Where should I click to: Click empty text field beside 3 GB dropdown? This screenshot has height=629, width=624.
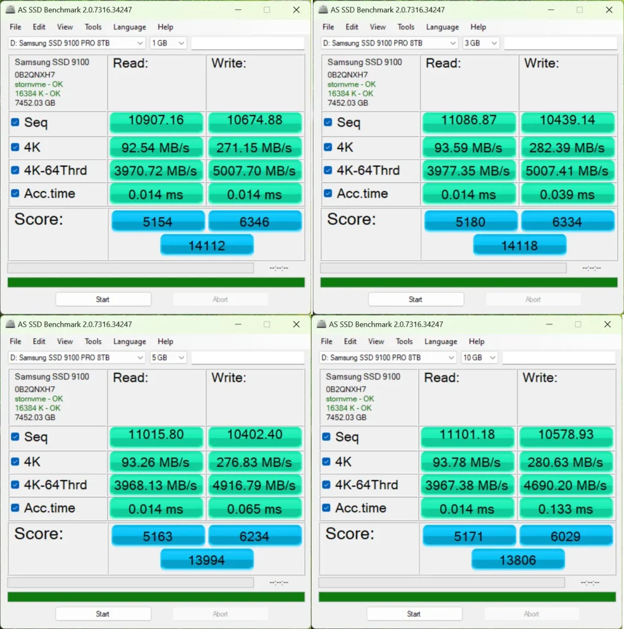[561, 43]
